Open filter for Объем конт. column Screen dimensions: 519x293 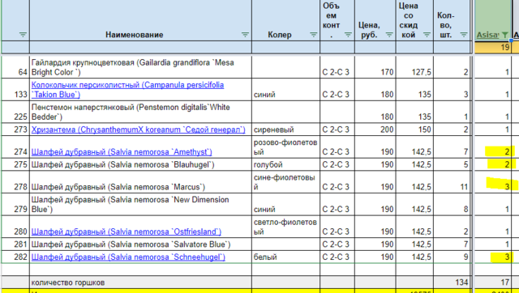pyautogui.click(x=348, y=35)
